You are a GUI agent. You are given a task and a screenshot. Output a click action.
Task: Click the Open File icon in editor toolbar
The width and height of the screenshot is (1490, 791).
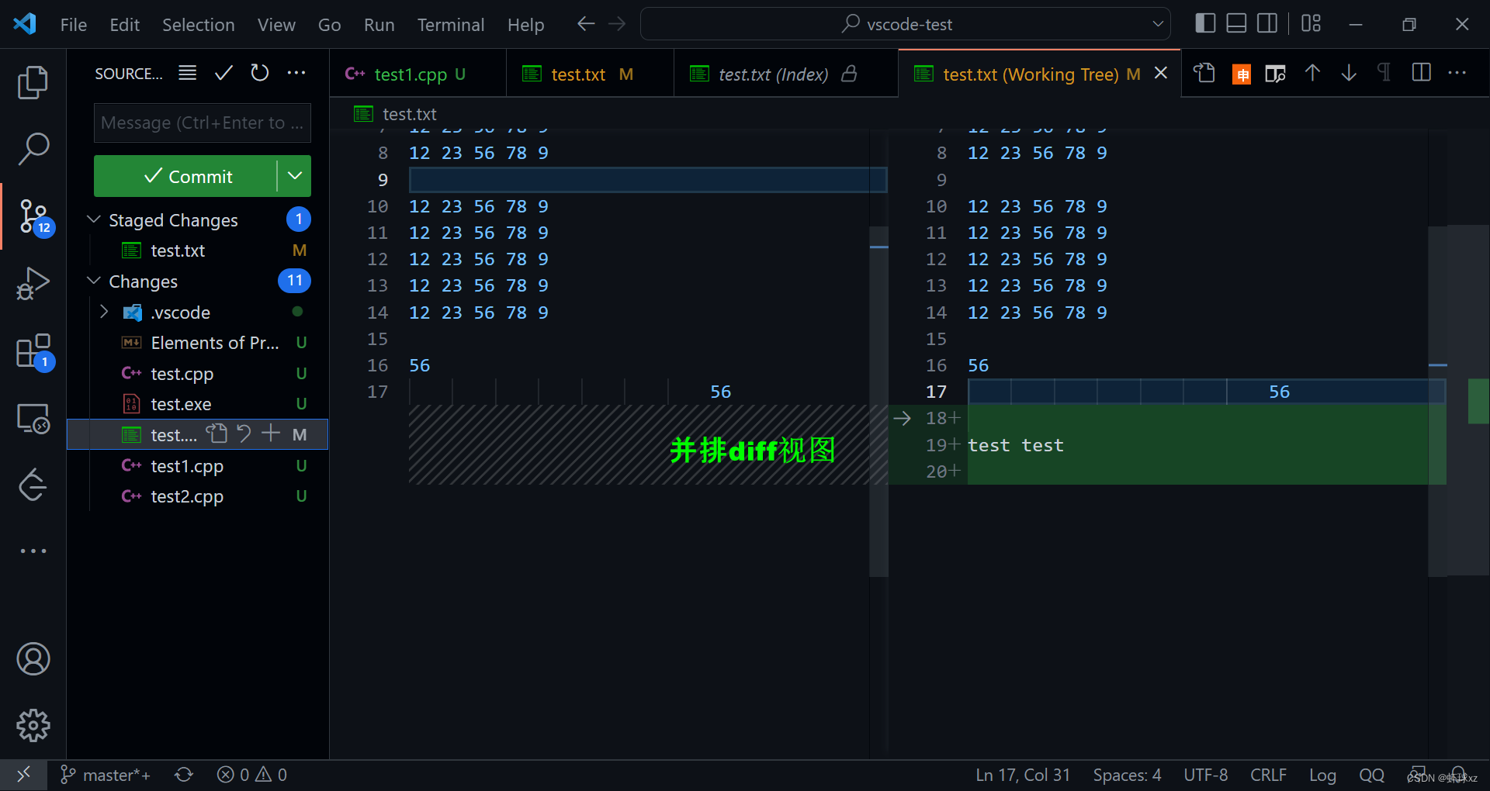[x=1204, y=74]
